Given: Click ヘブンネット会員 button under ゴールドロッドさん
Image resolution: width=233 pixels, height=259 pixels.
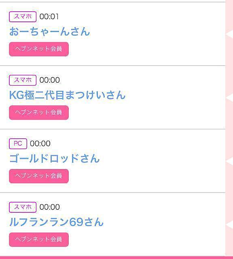Looking at the screenshot, I should [x=39, y=176].
